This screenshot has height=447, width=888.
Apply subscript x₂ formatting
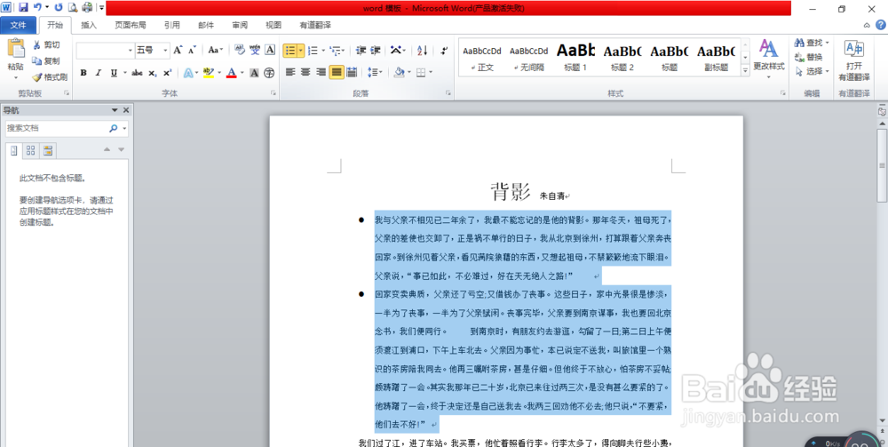click(x=153, y=73)
